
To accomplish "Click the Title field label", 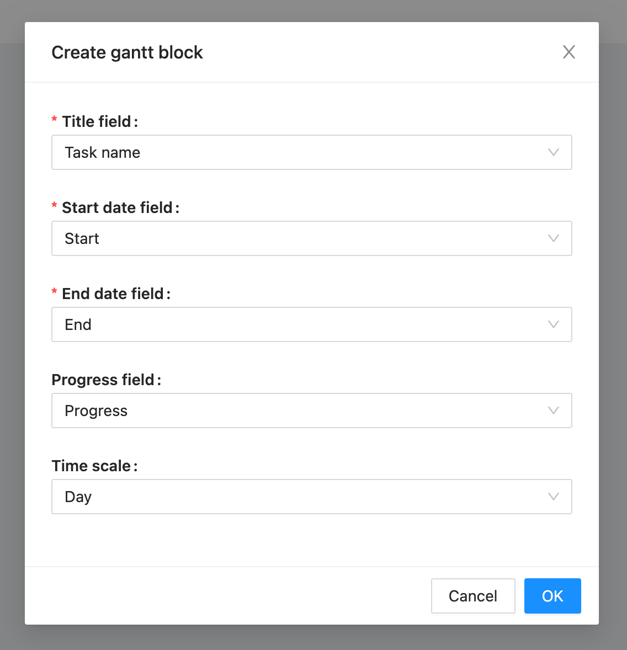I will (97, 121).
